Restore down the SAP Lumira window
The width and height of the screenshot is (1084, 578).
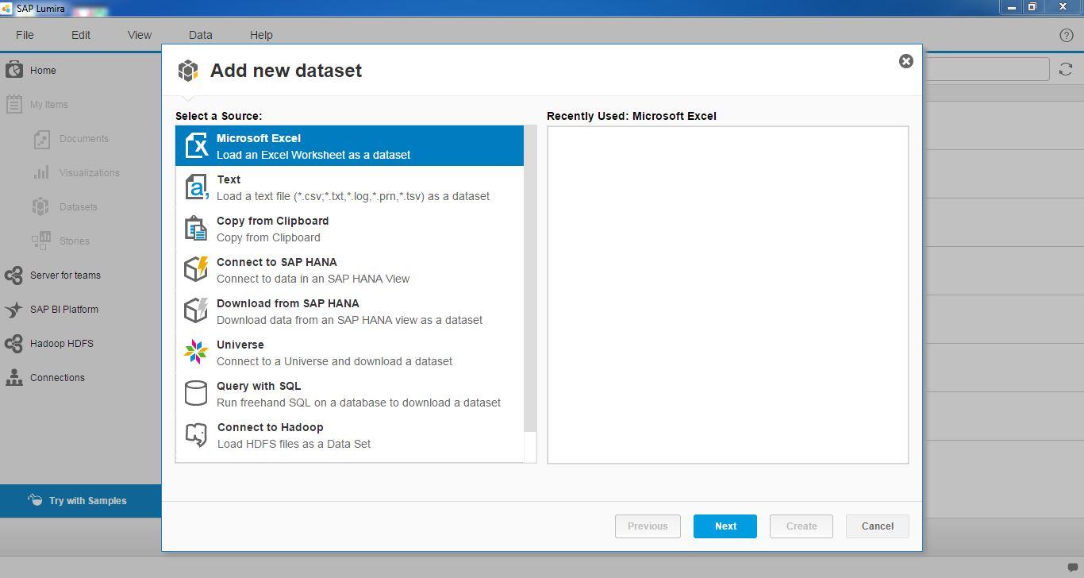tap(1032, 7)
